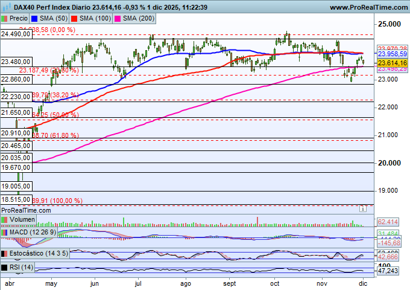
Task: Select the RSI (14) panel label
Action: [22, 267]
